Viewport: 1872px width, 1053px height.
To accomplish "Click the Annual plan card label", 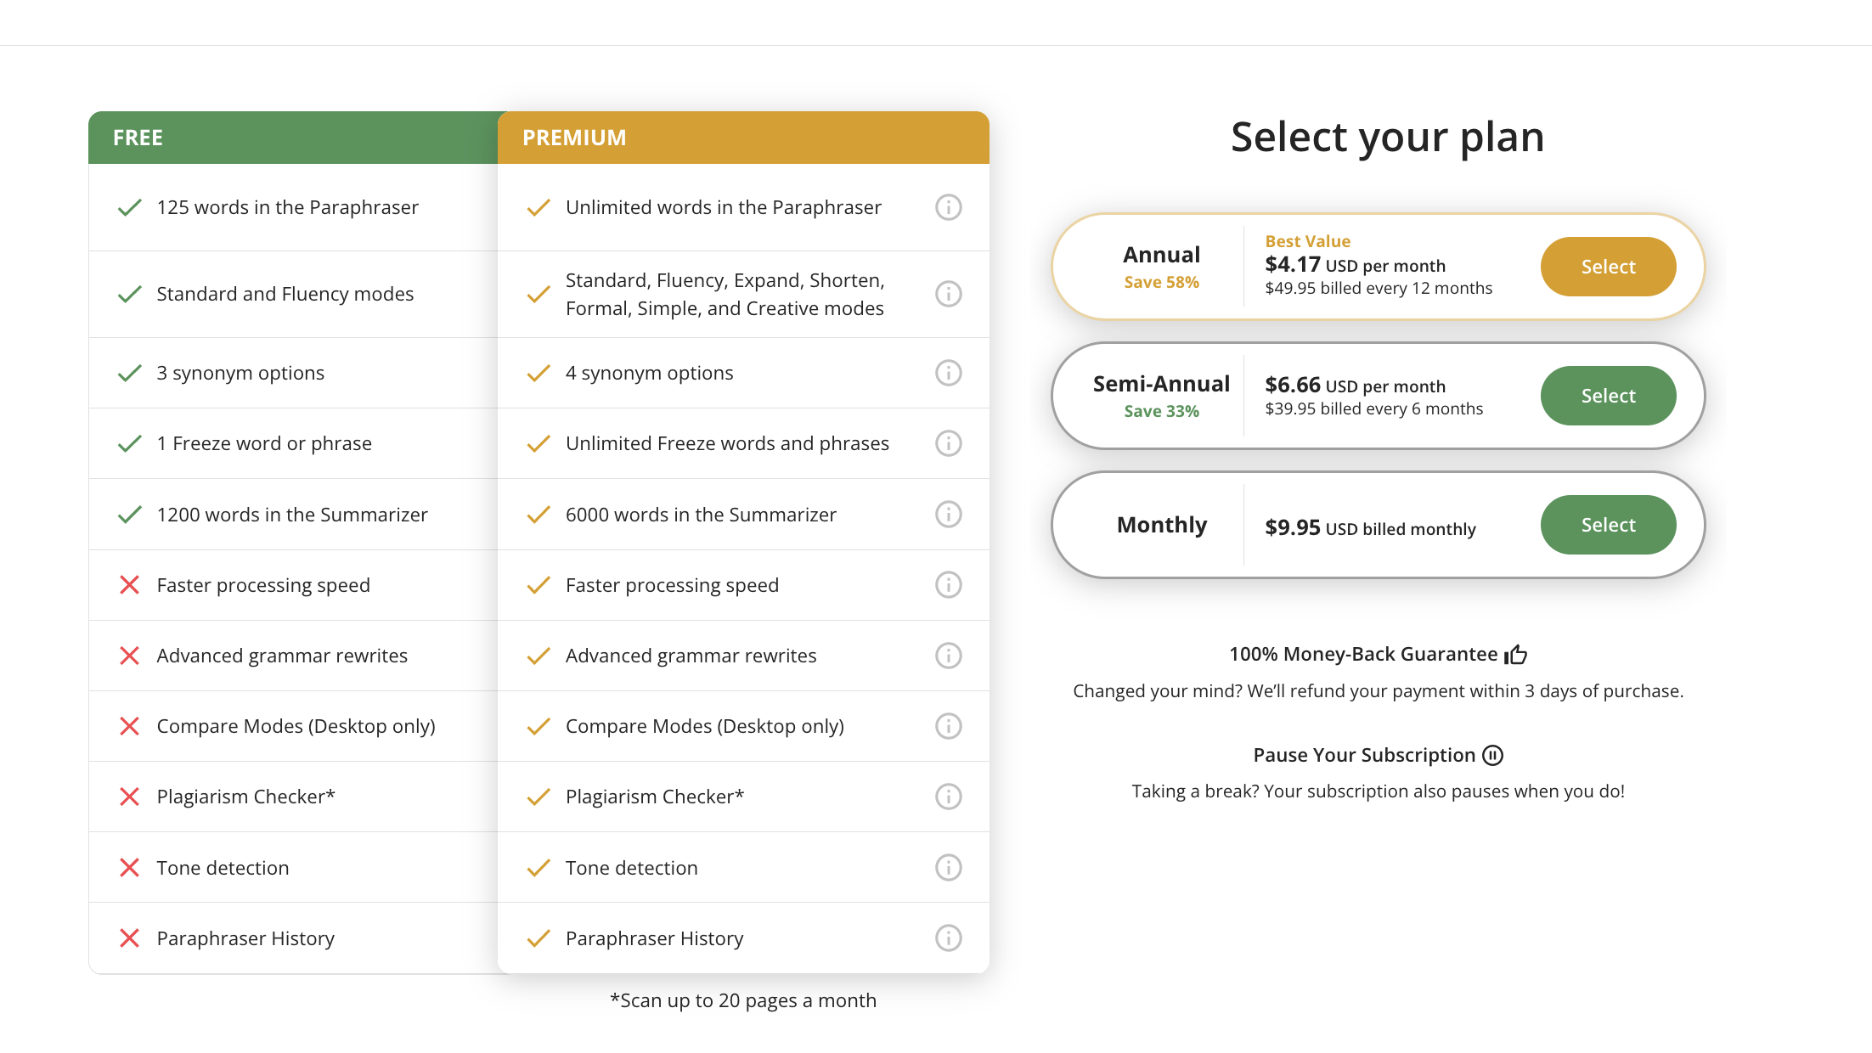I will tap(1161, 255).
